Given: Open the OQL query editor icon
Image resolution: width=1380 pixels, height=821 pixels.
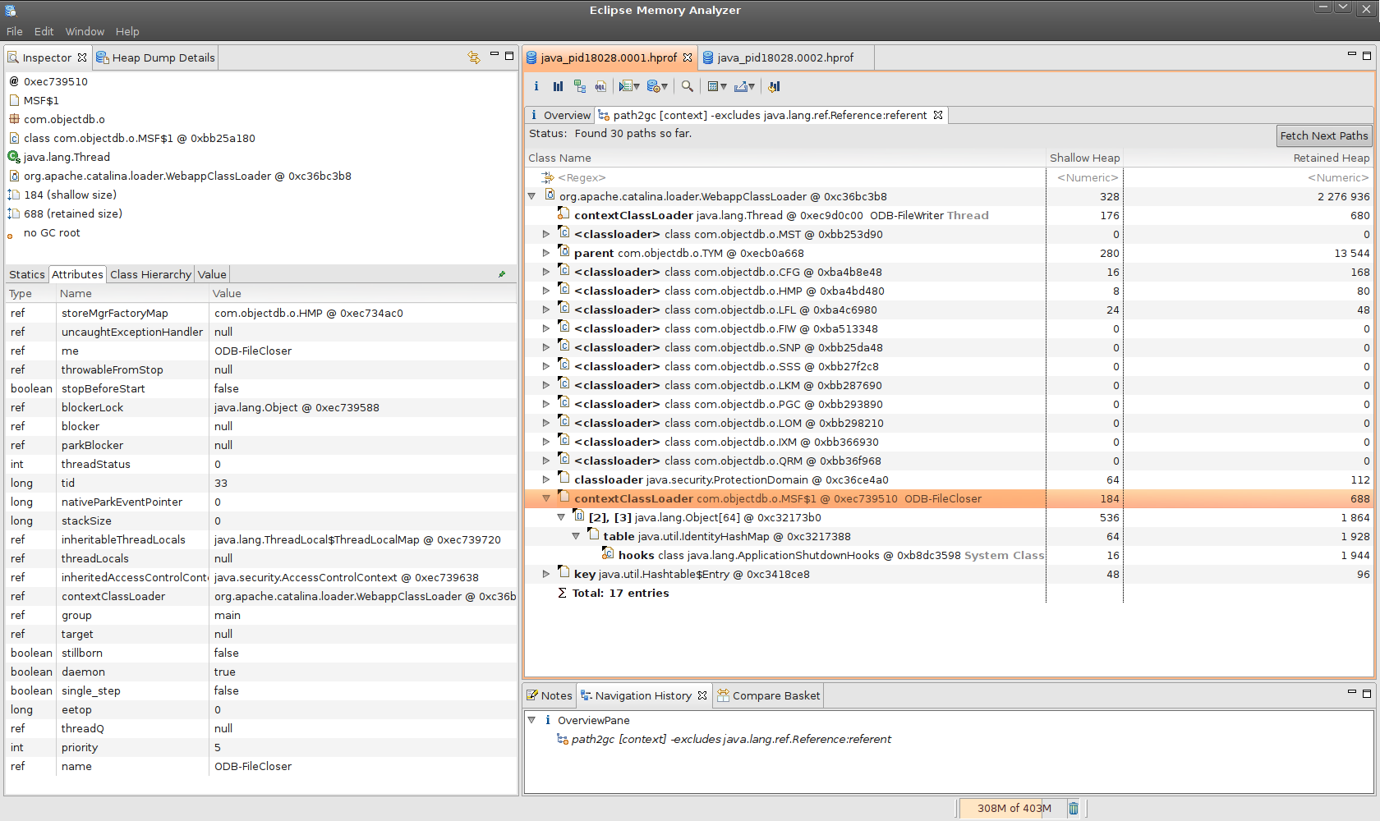Looking at the screenshot, I should tap(601, 86).
